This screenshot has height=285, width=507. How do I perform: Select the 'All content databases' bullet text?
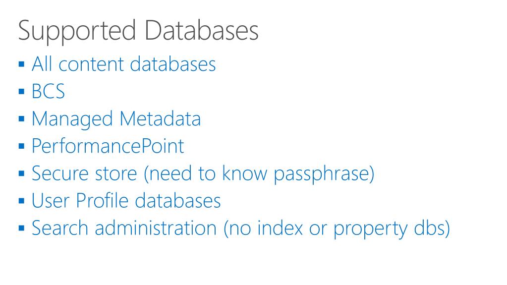123,64
